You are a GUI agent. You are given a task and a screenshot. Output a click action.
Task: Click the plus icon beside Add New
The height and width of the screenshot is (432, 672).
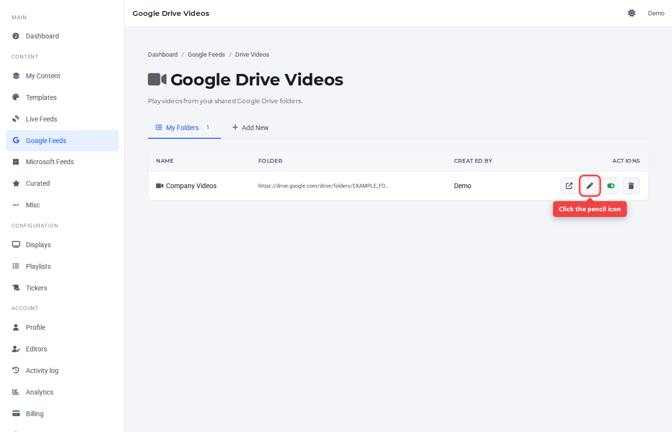[235, 127]
